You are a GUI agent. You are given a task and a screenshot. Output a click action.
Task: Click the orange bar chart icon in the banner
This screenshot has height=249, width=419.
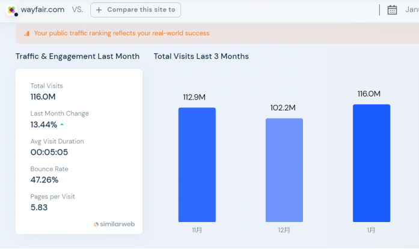click(26, 34)
